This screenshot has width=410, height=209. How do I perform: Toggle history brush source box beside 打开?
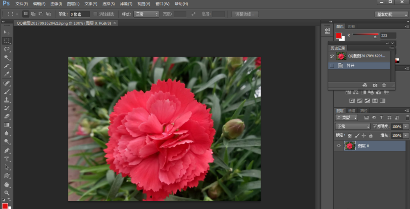point(332,66)
